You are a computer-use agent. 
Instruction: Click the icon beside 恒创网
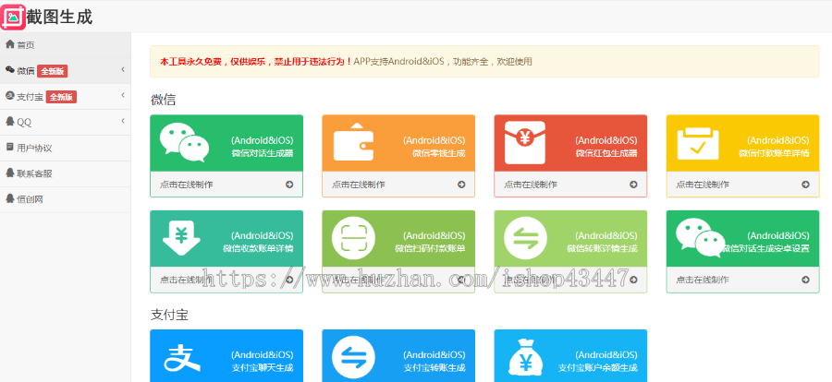click(x=9, y=198)
